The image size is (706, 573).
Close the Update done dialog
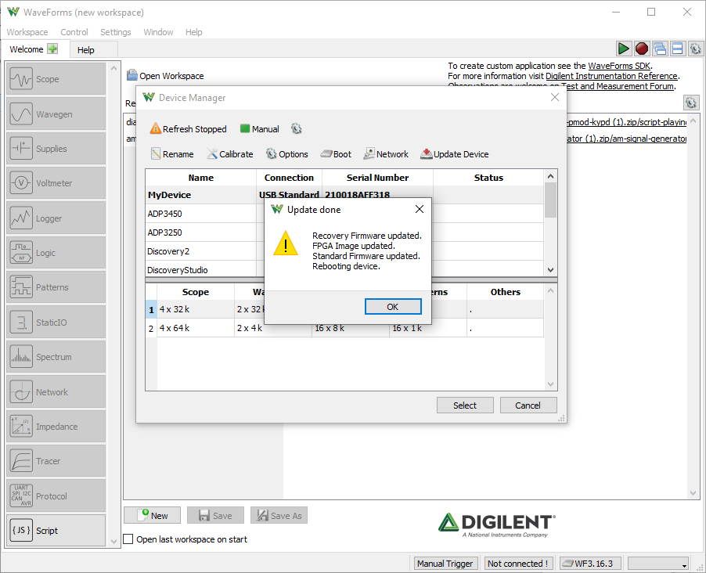[x=420, y=209]
